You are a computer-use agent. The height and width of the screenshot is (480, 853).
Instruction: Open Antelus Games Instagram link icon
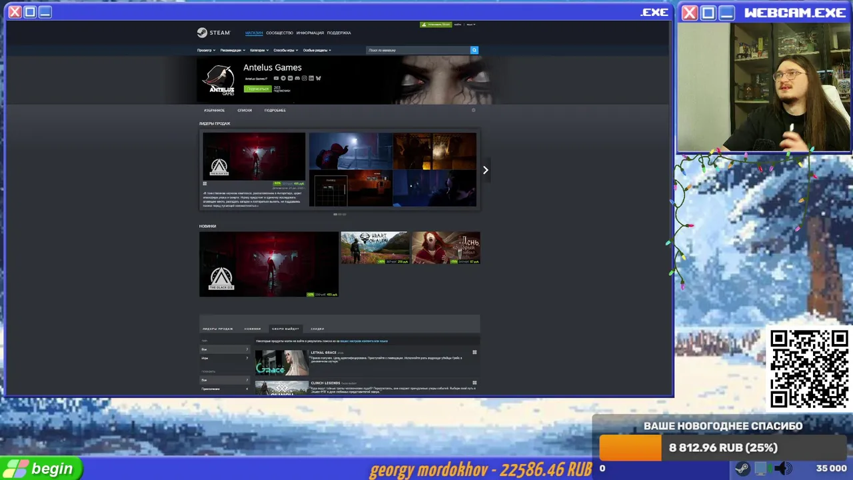click(305, 78)
